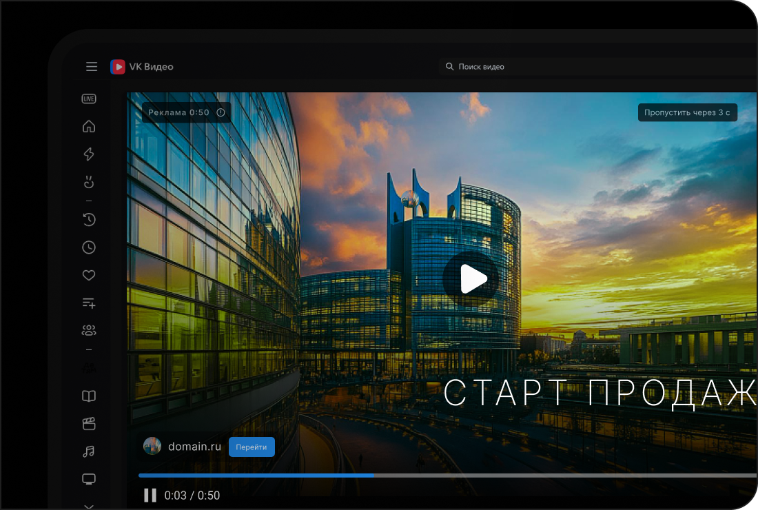Click the search magnifier icon
This screenshot has width=758, height=510.
coord(449,67)
